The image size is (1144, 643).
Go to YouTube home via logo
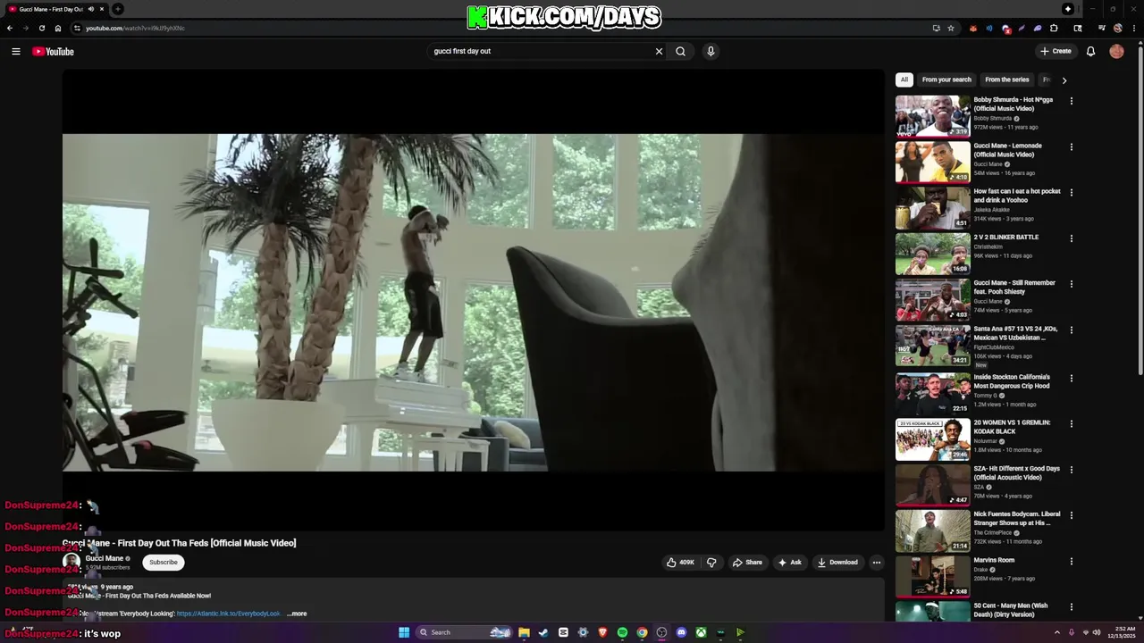53,51
